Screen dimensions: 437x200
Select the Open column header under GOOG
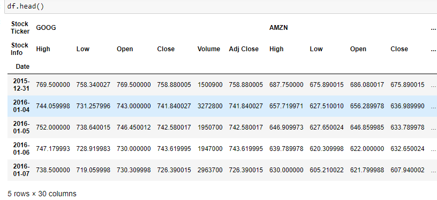(125, 49)
